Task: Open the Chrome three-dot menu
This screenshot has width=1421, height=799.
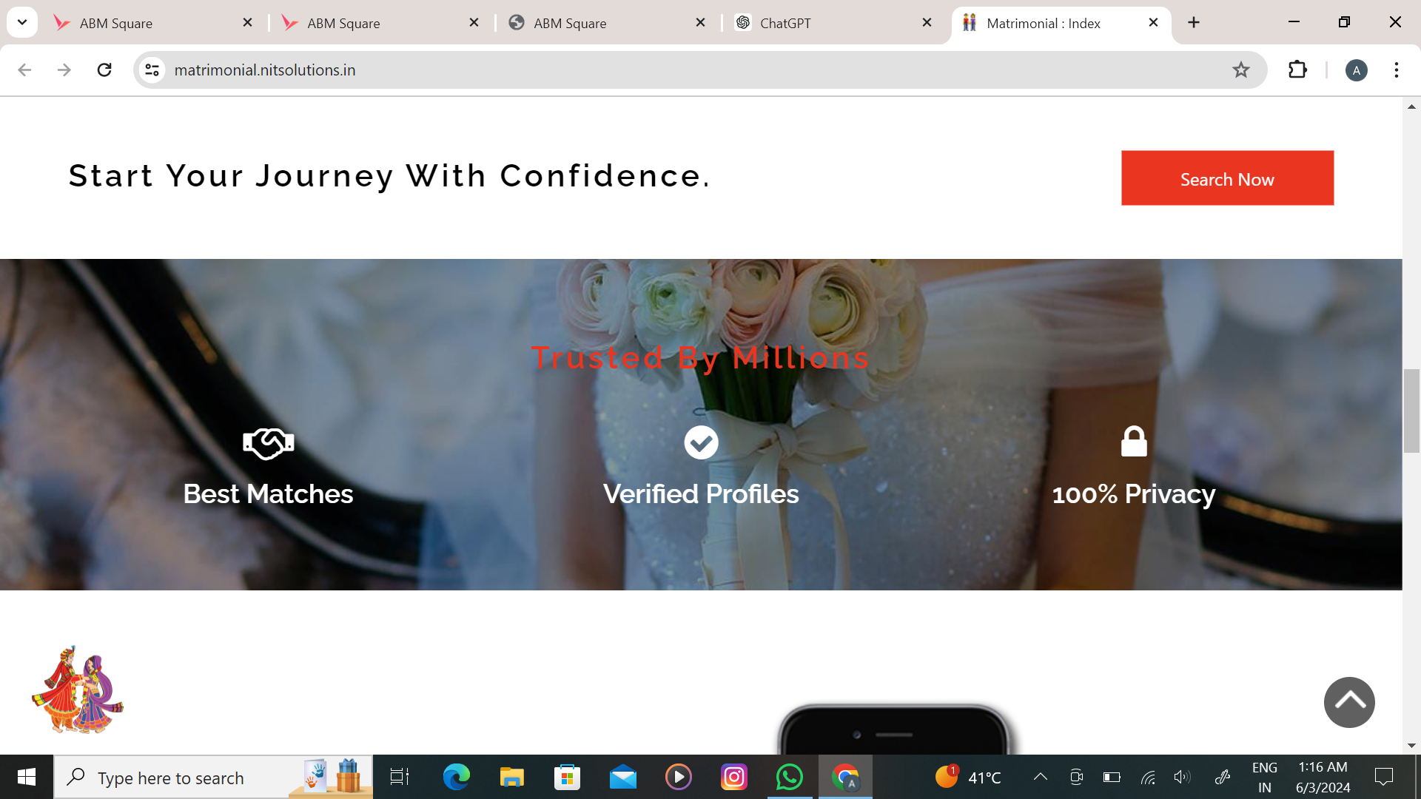Action: tap(1396, 70)
